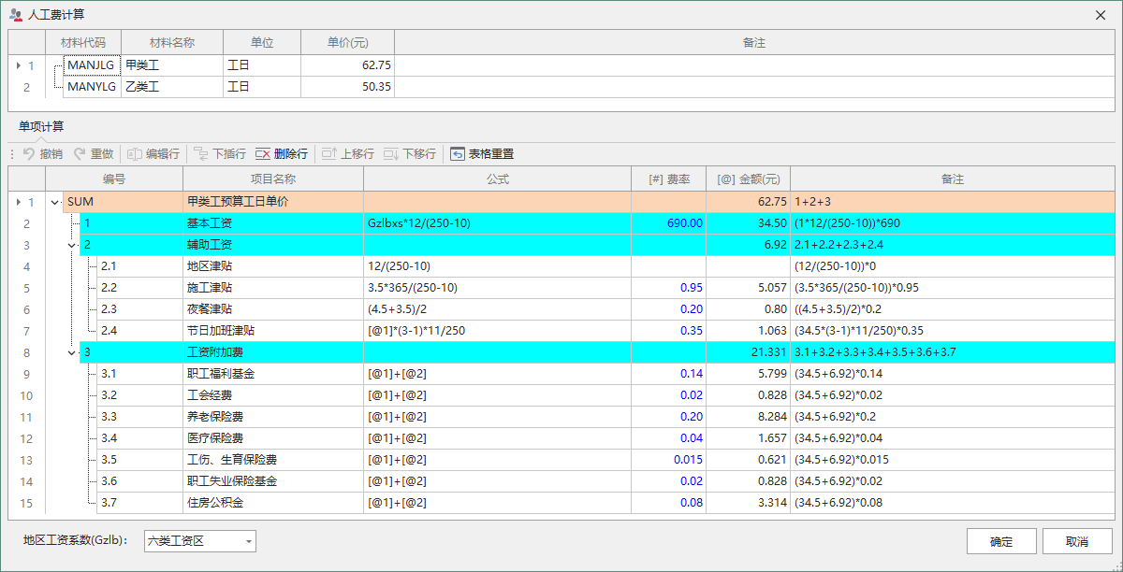Click the 删除行 delete row icon
This screenshot has width=1123, height=572.
click(x=263, y=154)
